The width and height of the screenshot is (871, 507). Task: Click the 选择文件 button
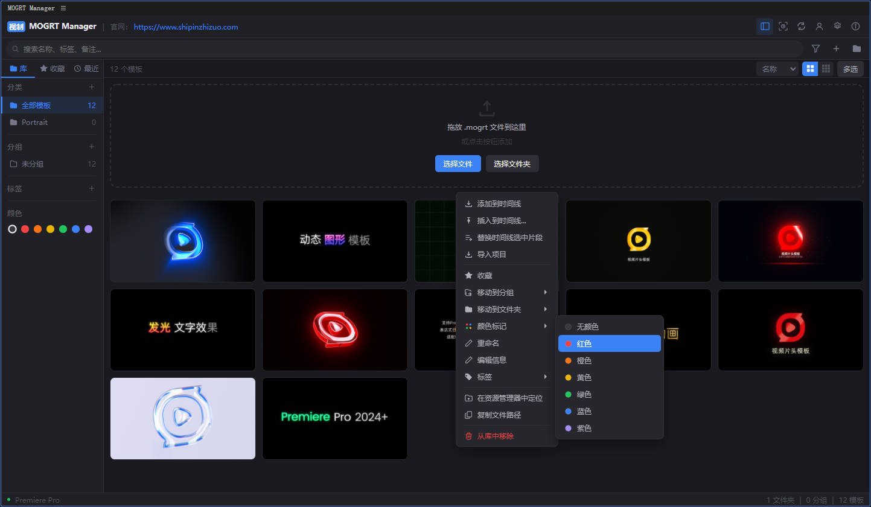click(458, 164)
